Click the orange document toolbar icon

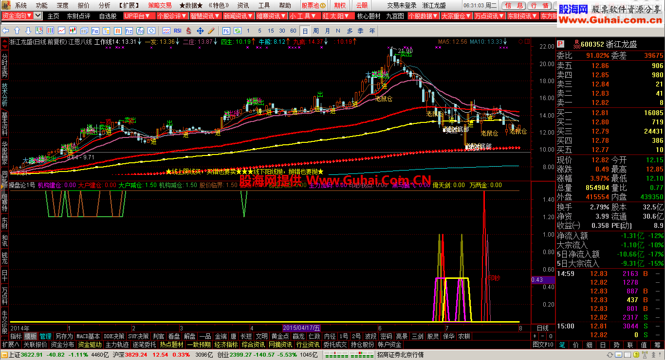tap(117, 31)
